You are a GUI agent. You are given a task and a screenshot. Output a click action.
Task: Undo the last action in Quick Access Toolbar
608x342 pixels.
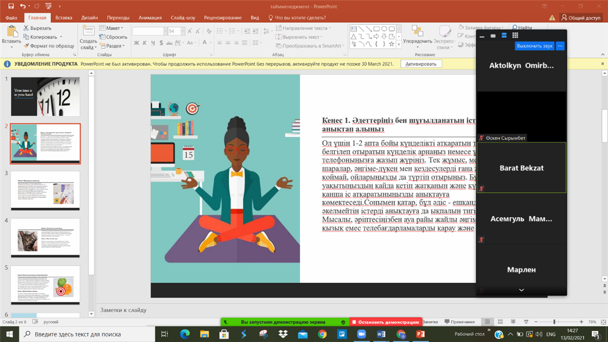point(23,6)
